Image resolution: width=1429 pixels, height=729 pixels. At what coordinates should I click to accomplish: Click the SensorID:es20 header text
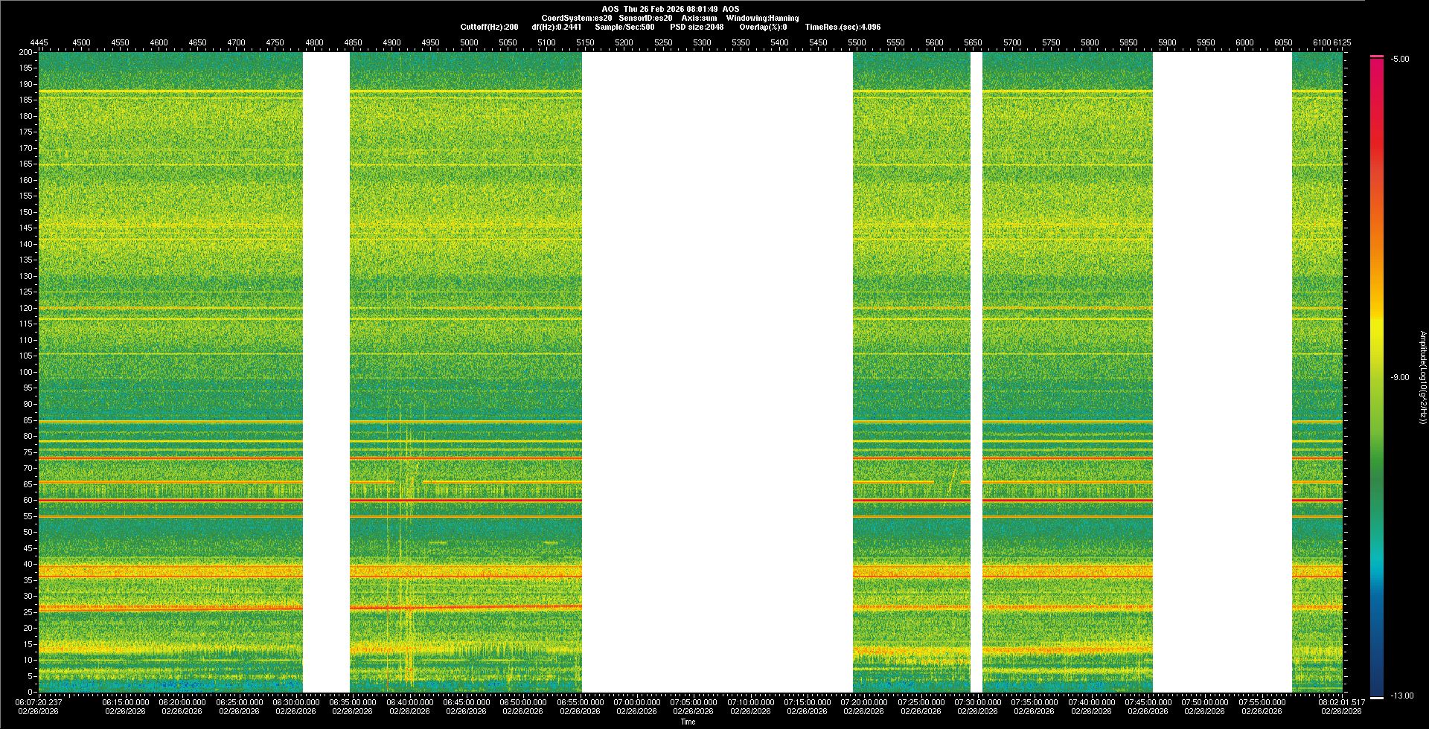point(645,18)
